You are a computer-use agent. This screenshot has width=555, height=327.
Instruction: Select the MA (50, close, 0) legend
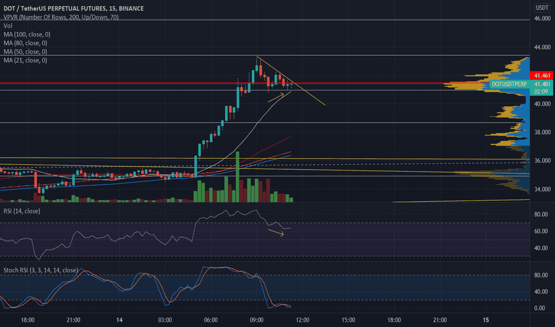pyautogui.click(x=25, y=52)
